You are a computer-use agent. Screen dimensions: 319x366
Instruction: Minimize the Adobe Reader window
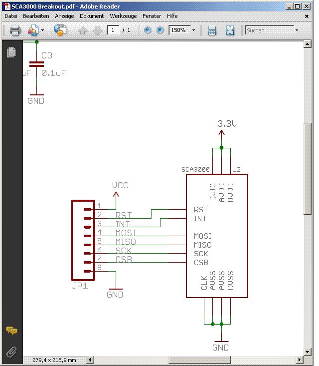point(289,6)
